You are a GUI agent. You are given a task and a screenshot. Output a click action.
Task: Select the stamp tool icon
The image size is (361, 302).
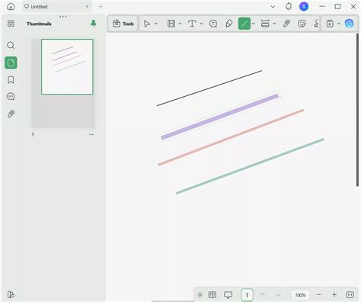(x=265, y=24)
